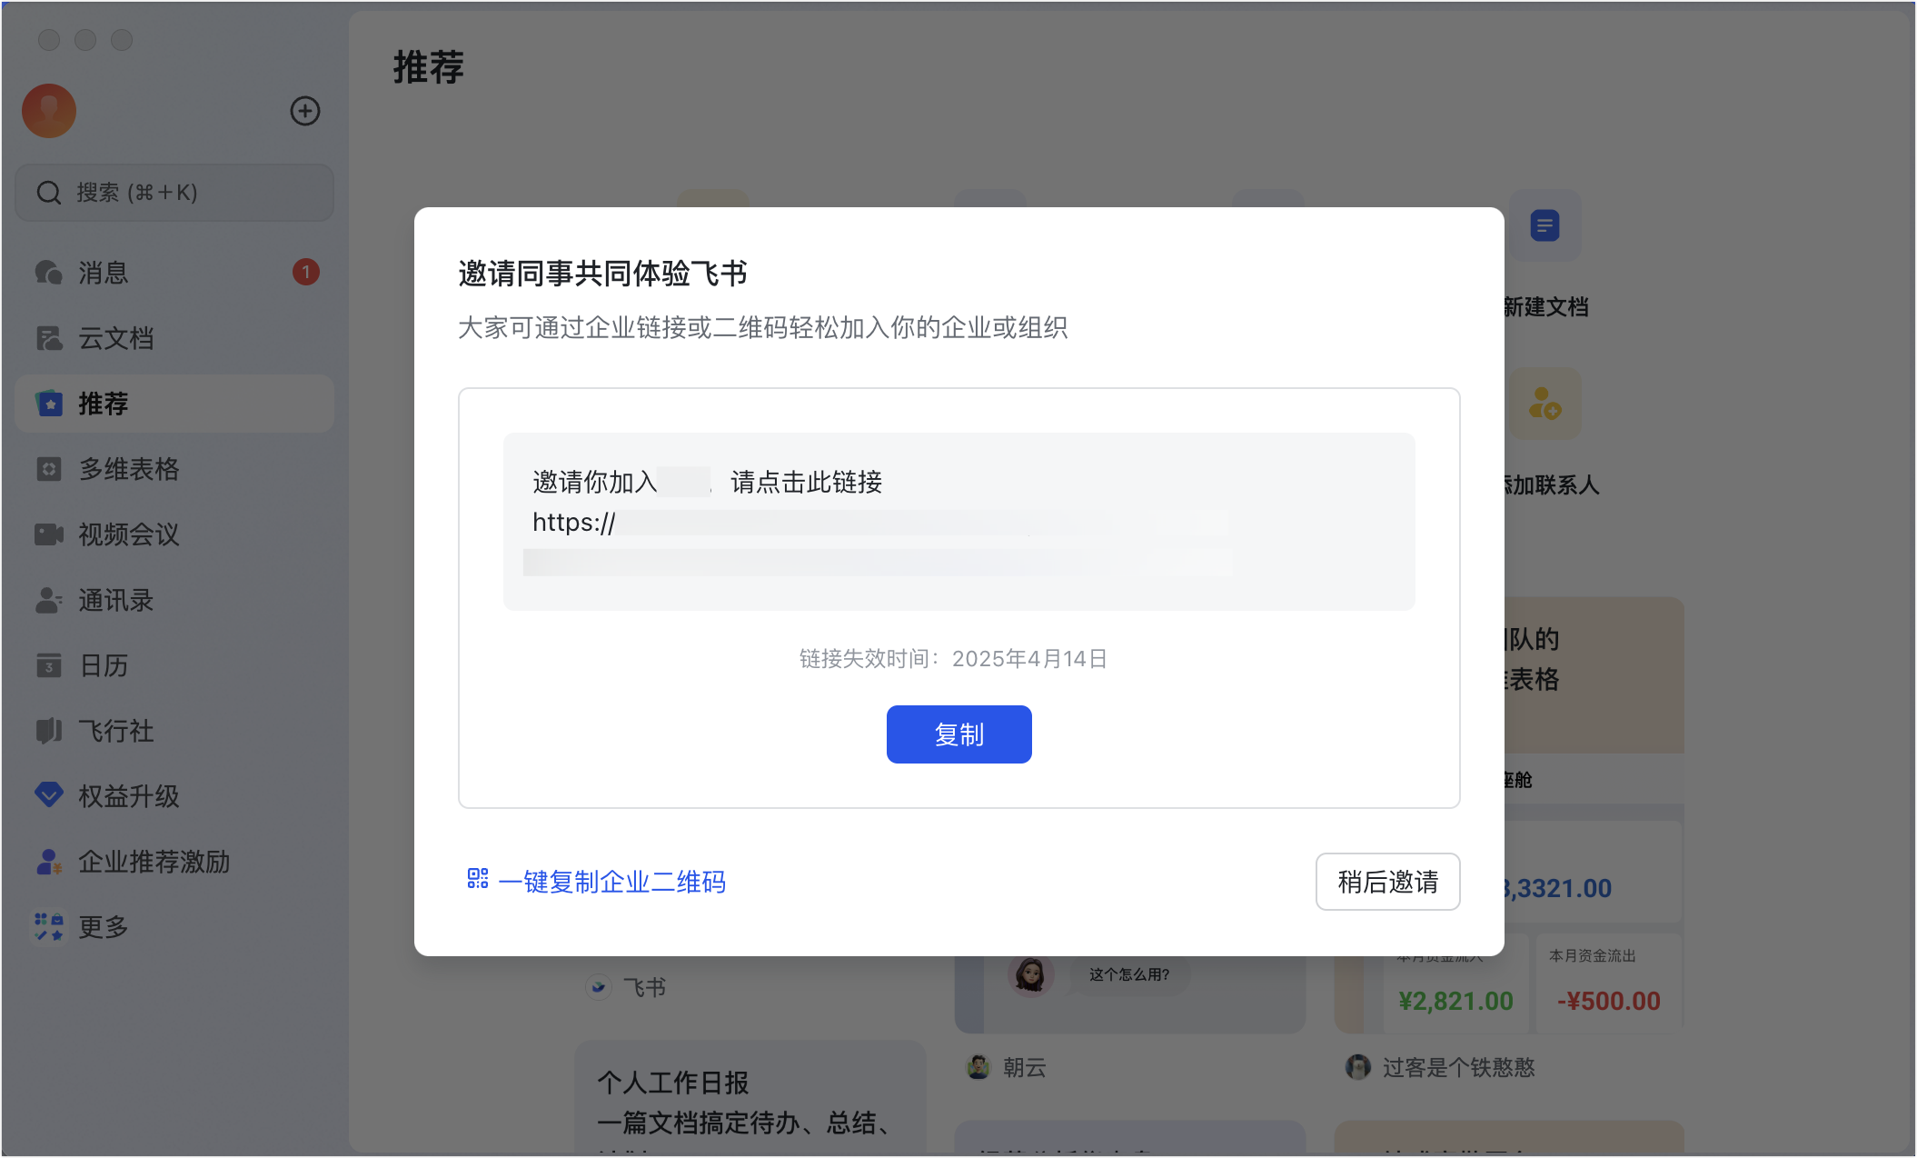Click the 朝云 avatar
The height and width of the screenshot is (1158, 1917).
pyautogui.click(x=978, y=1067)
